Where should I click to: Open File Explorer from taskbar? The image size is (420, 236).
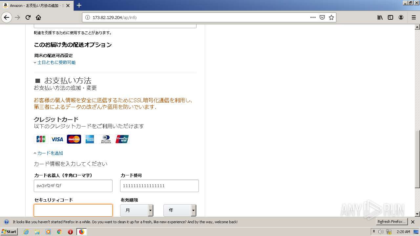coord(37,232)
